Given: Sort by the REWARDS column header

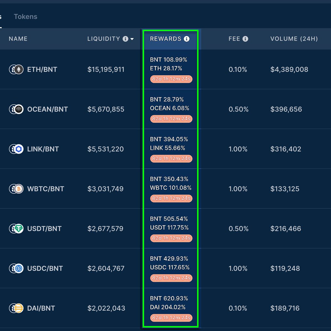Looking at the screenshot, I should [166, 39].
